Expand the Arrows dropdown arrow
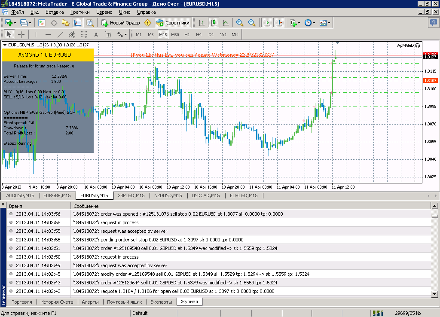The height and width of the screenshot is (317, 440). tap(126, 35)
